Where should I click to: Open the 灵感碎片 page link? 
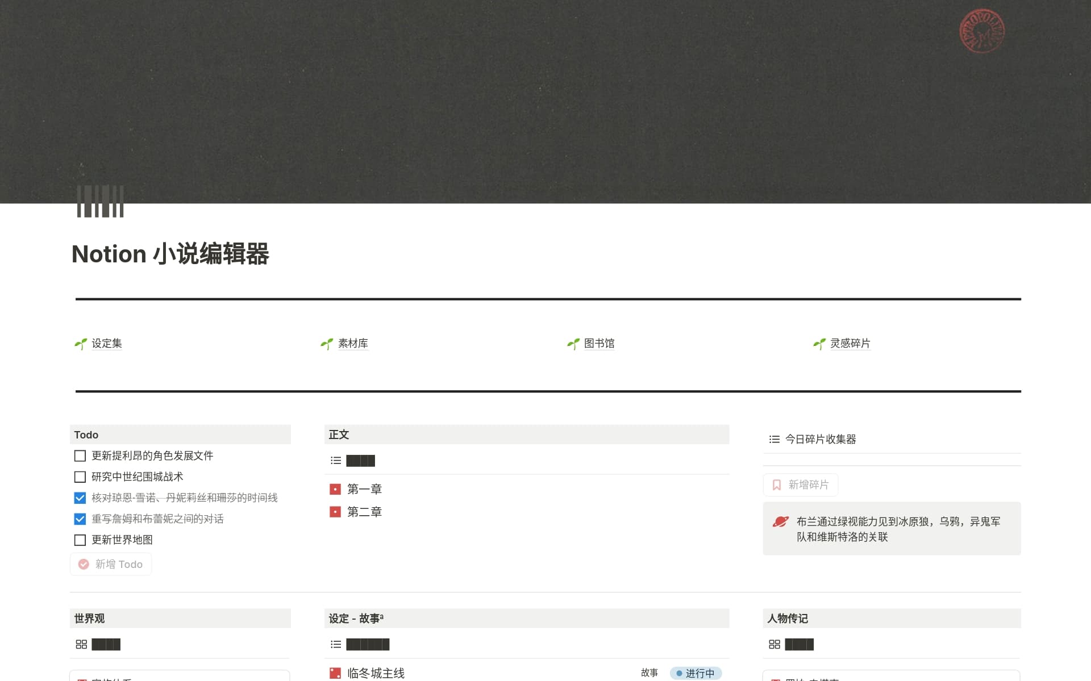(x=850, y=343)
